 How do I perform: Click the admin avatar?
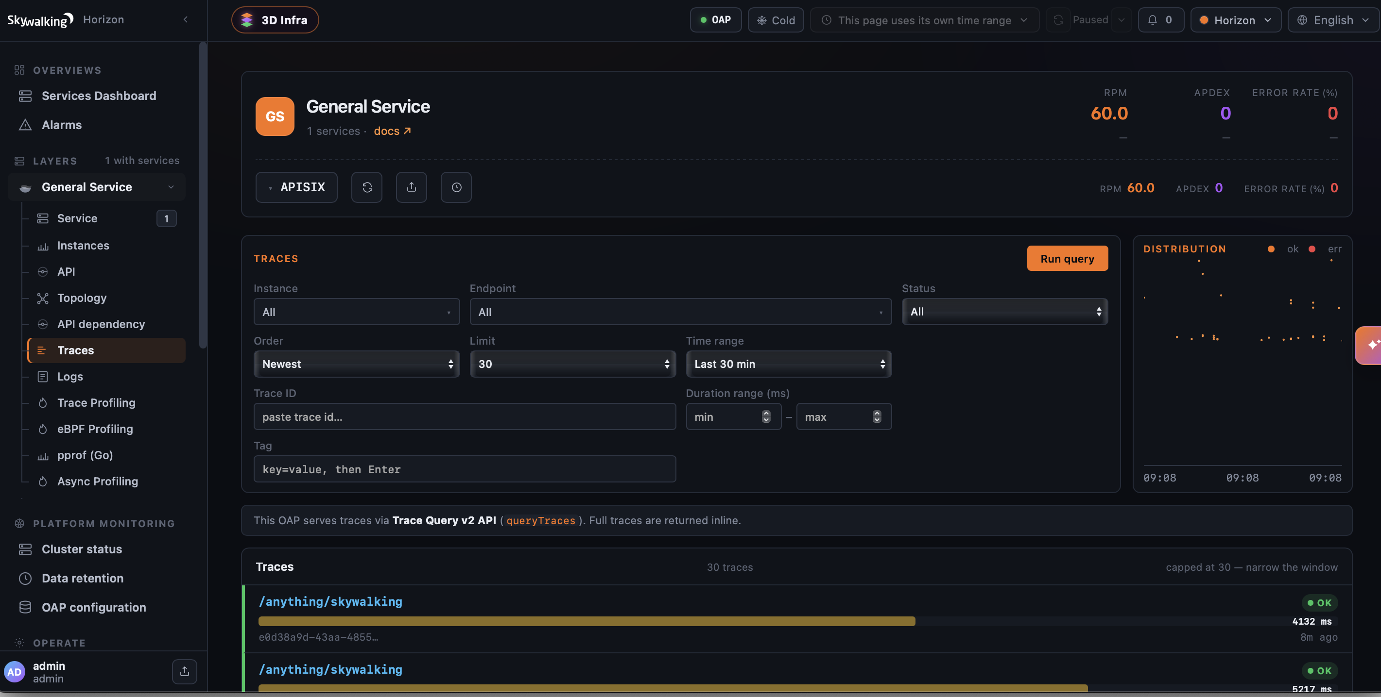[15, 672]
